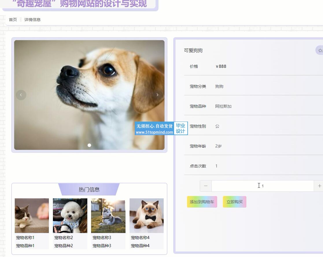
Task: Click the 宠物品种2 text
Action: (63, 246)
